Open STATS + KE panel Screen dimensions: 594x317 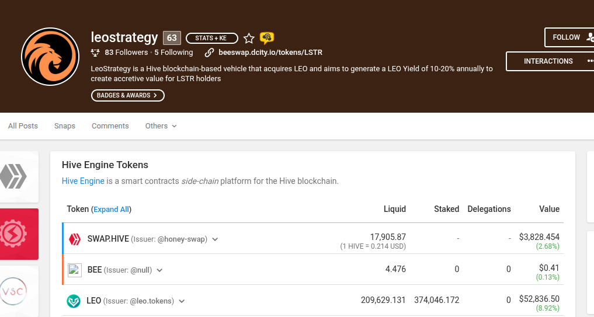[x=212, y=39]
